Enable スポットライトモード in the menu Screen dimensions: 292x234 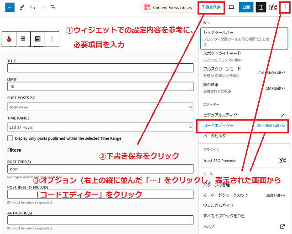pos(244,56)
